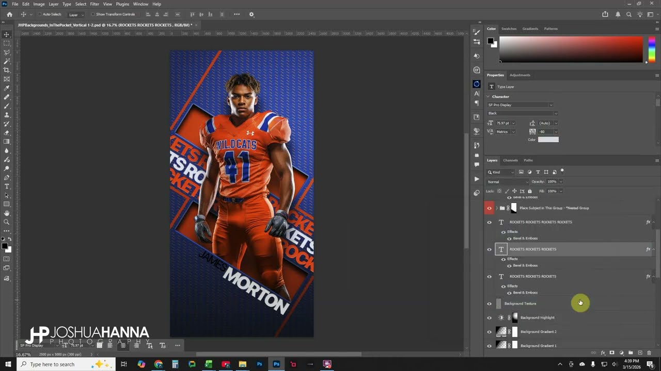The image size is (661, 371).
Task: Create new group folder icon
Action: coord(631,353)
